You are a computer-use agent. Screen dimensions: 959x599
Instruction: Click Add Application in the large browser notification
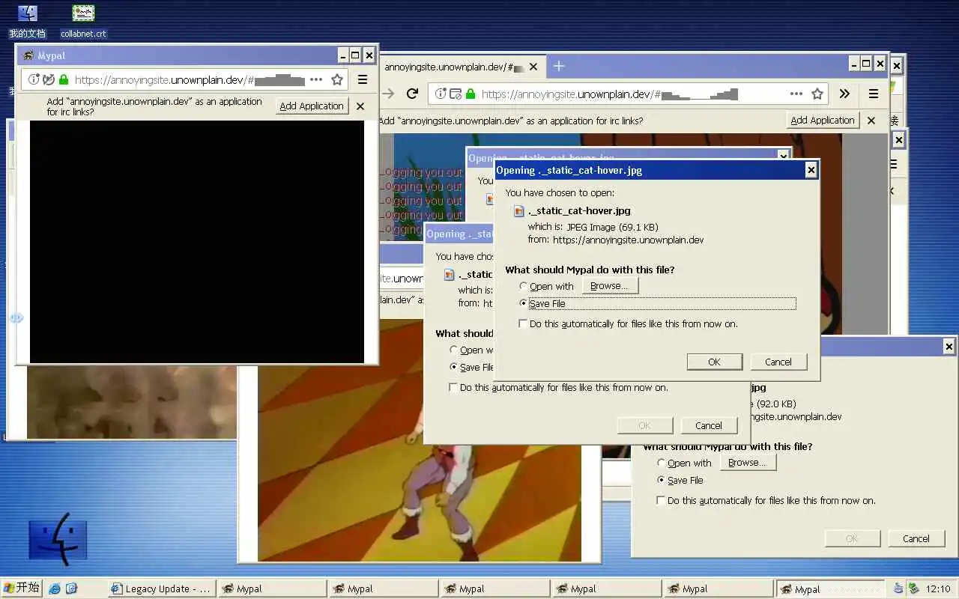[x=823, y=121]
